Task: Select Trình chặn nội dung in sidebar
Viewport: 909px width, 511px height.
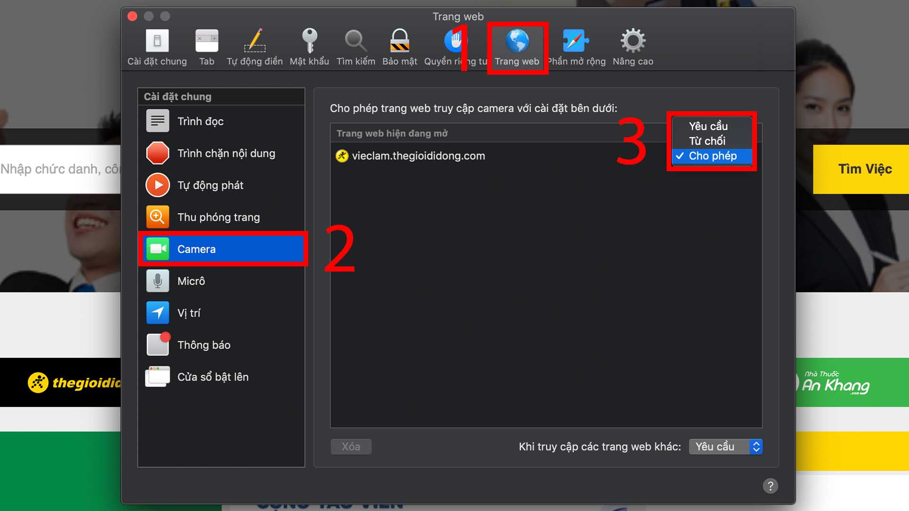Action: coord(222,153)
